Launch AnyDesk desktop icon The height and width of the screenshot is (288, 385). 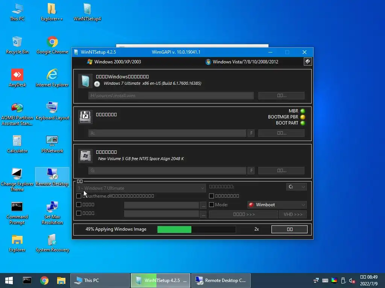point(17,78)
